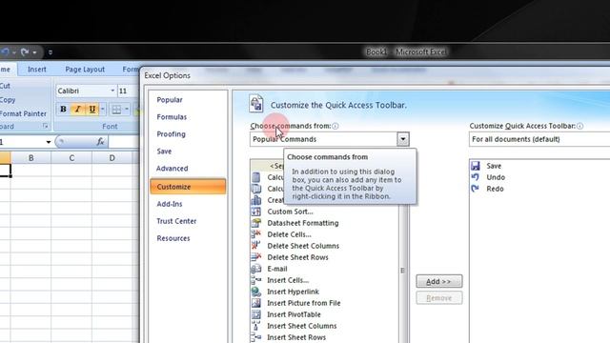Select Insert Sheet Rows icon
The height and width of the screenshot is (343, 610).
(256, 337)
